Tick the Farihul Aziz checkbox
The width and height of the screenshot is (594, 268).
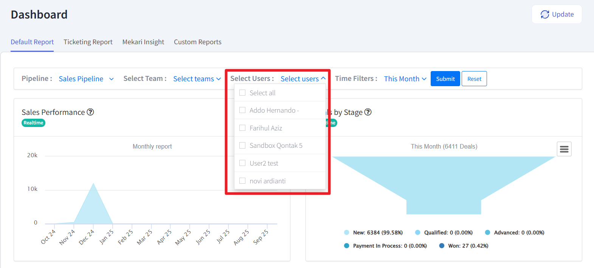242,128
